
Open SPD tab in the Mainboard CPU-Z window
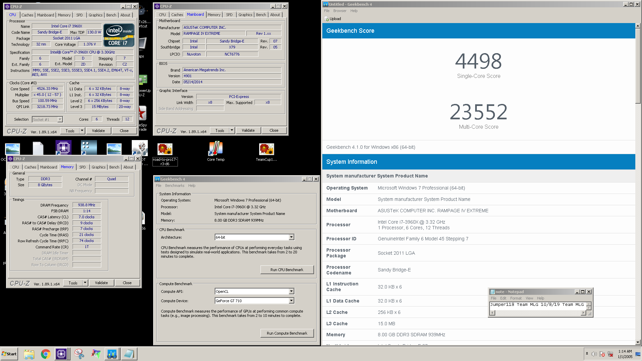point(229,15)
